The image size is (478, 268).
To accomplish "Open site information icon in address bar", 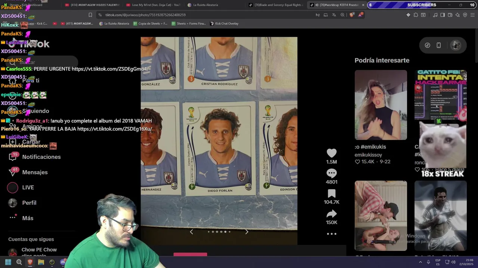I will pos(100,15).
